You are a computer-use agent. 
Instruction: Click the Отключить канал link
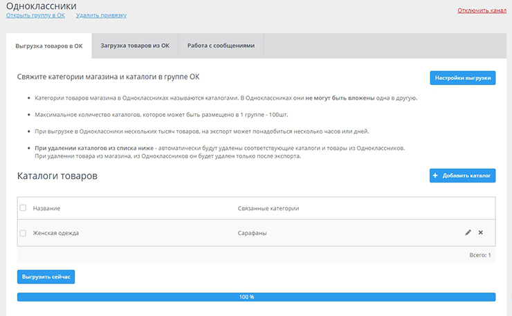pos(482,10)
